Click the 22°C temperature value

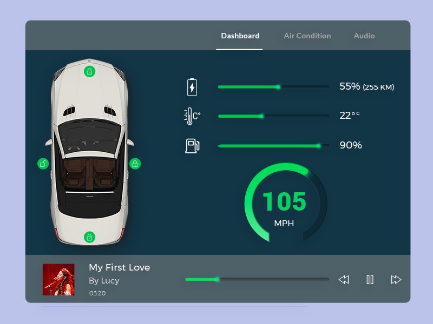pos(350,115)
